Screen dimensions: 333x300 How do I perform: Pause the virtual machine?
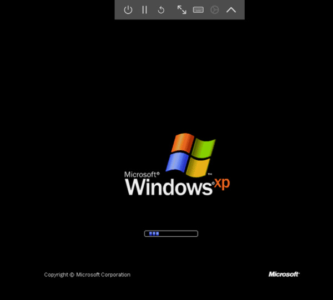(x=145, y=10)
